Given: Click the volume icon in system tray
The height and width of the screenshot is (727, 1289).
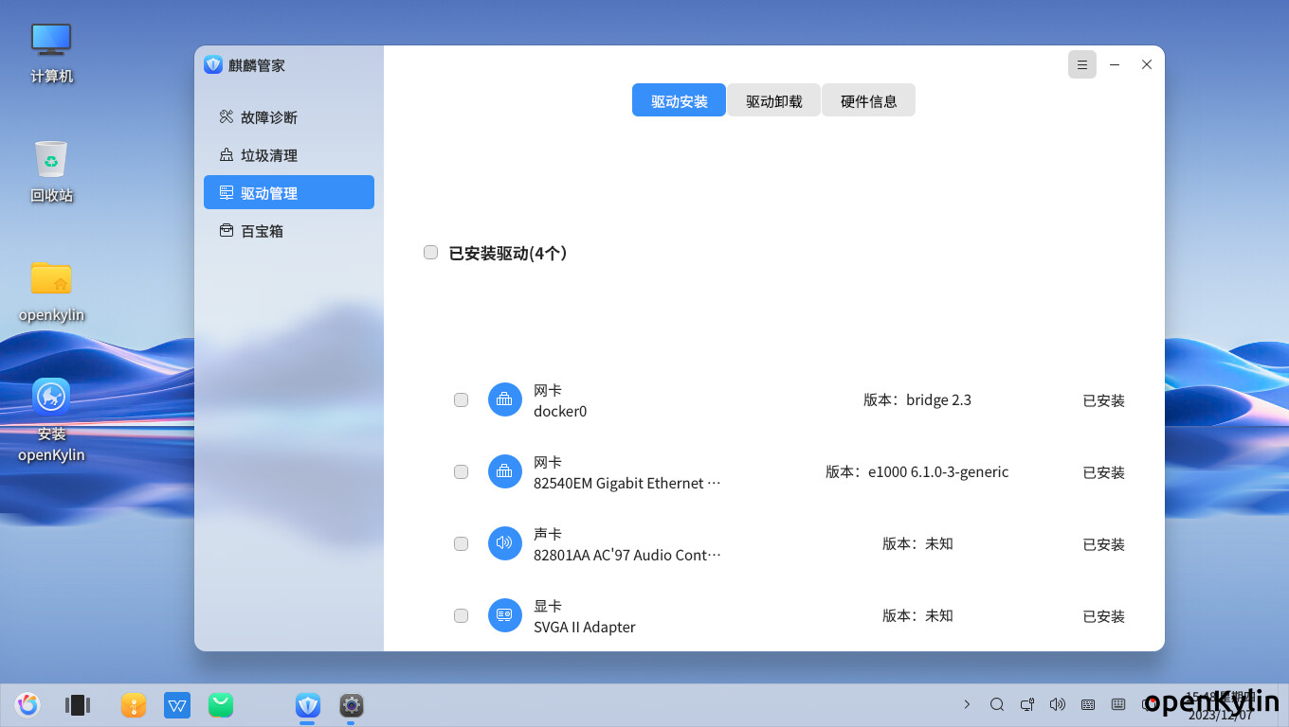Looking at the screenshot, I should click(1058, 704).
